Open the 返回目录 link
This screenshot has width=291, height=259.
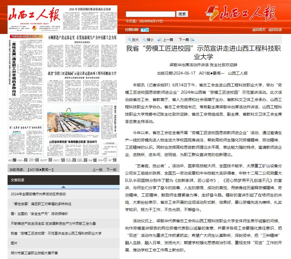tap(275, 29)
